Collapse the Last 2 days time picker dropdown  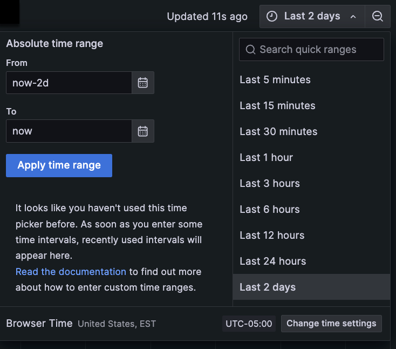(x=353, y=17)
